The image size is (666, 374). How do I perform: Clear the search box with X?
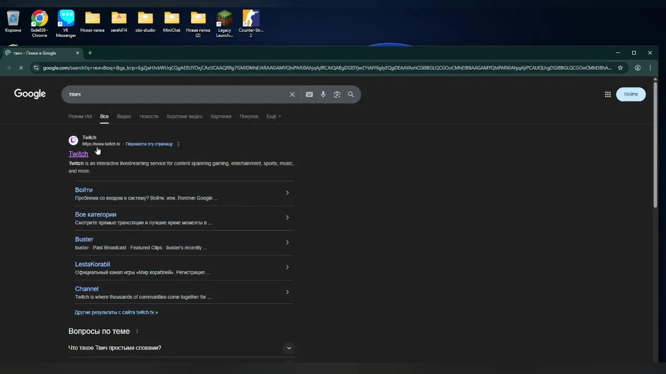292,95
